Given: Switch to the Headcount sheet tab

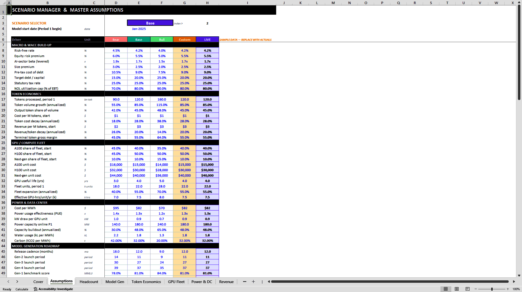Looking at the screenshot, I should pyautogui.click(x=89, y=282).
